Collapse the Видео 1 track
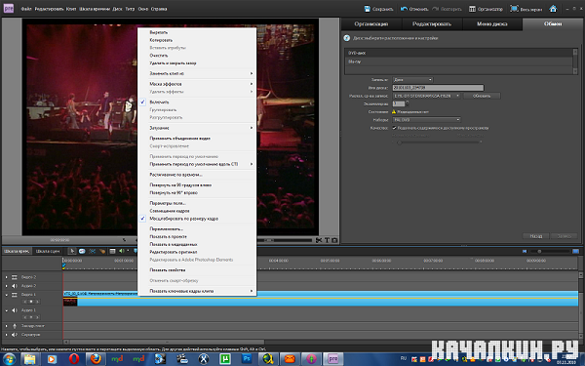Image resolution: width=585 pixels, height=366 pixels. [7, 295]
